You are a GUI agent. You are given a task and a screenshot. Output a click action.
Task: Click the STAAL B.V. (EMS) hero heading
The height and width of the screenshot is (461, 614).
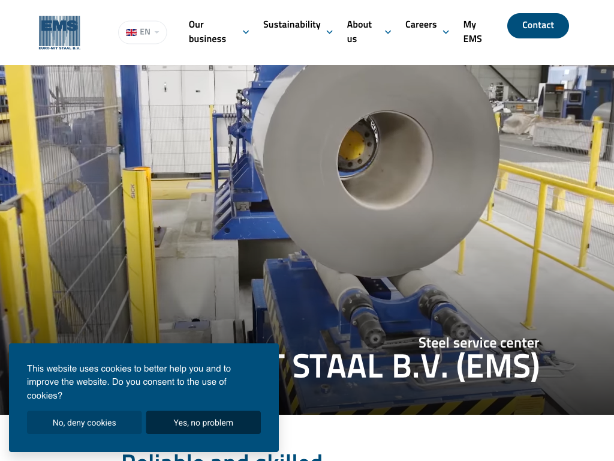pyautogui.click(x=416, y=367)
